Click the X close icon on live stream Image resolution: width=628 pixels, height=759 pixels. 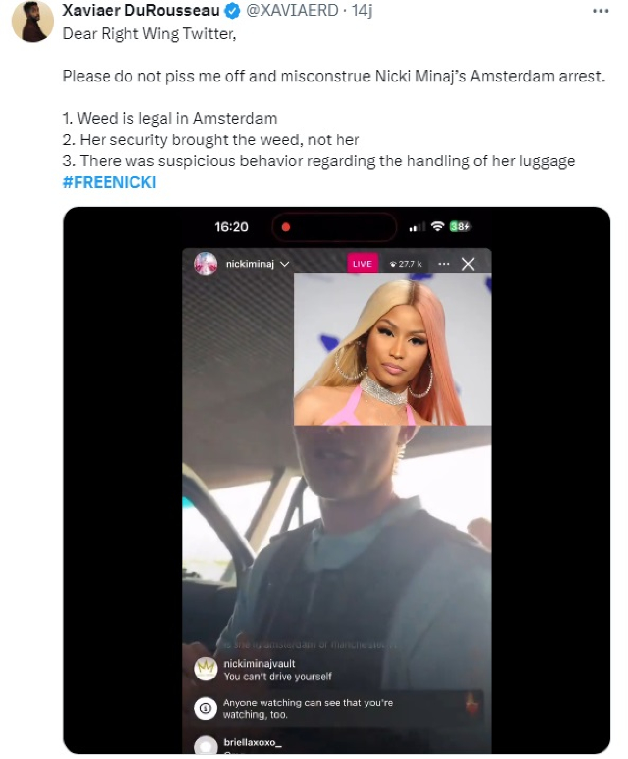point(468,264)
